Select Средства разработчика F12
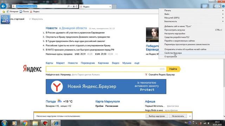The height and width of the screenshot is (126, 225). [192, 37]
